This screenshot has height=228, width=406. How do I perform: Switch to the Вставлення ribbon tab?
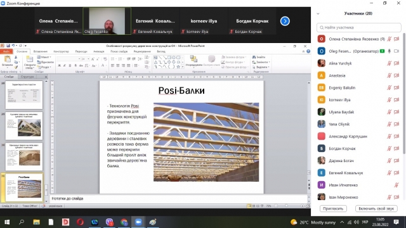pyautogui.click(x=41, y=51)
